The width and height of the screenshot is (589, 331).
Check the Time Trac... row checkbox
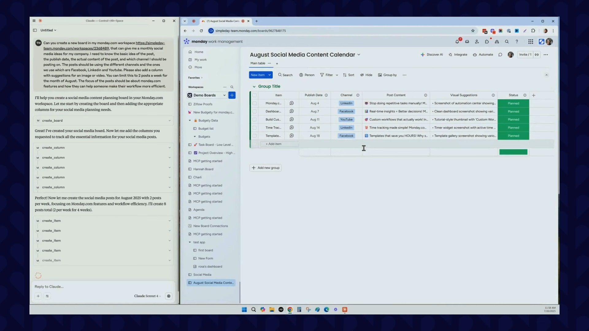[x=254, y=127]
